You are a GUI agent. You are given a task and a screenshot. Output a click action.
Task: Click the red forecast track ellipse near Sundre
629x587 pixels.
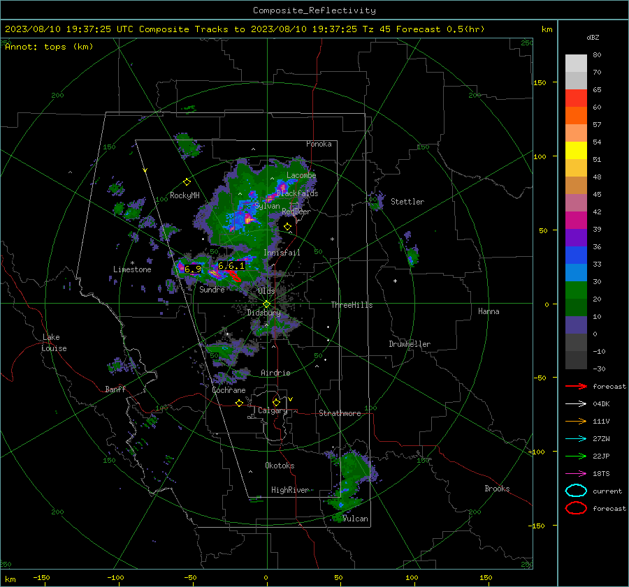[x=233, y=276]
